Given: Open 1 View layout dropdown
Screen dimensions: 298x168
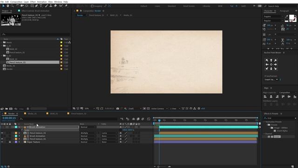Looking at the screenshot, I should 175,109.
